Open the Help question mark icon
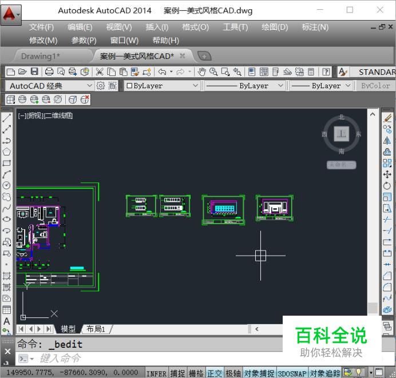The image size is (396, 378). tap(326, 72)
